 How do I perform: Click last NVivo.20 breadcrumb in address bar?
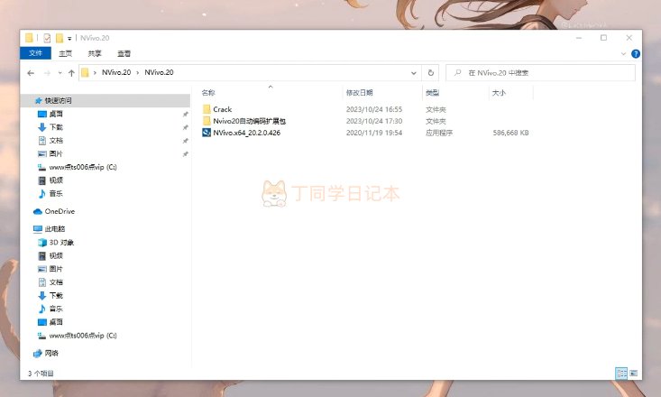click(159, 72)
